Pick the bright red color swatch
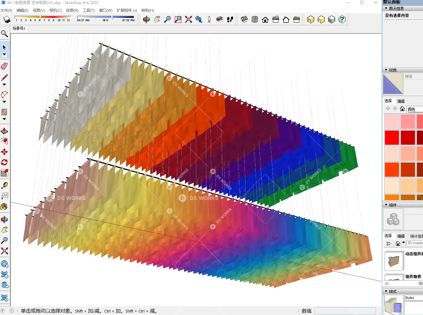 392,137
